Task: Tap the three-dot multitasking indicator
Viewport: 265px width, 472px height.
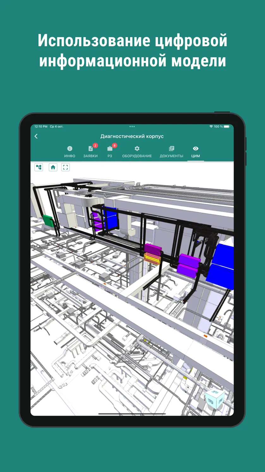Action: click(132, 127)
